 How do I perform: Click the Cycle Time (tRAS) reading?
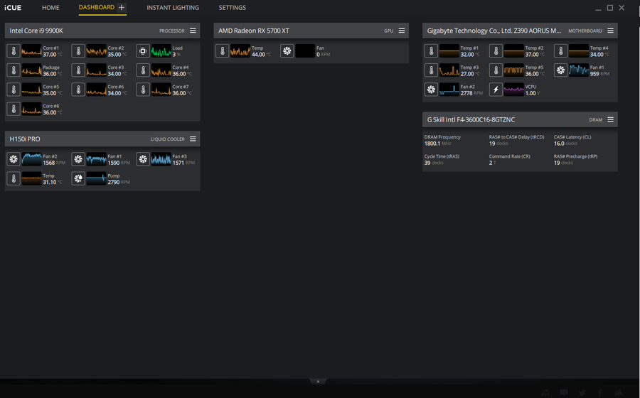[434, 163]
